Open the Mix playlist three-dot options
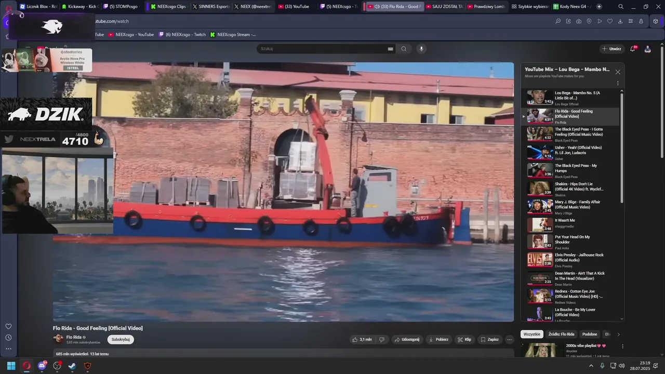665x374 pixels. click(x=618, y=83)
